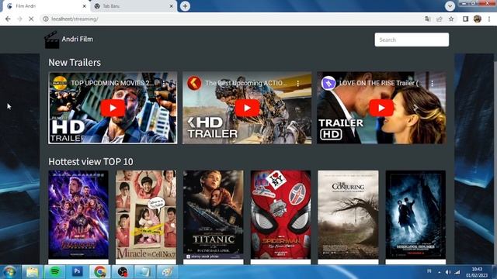Play The Best Upcoming ACTION trailer

click(x=247, y=108)
